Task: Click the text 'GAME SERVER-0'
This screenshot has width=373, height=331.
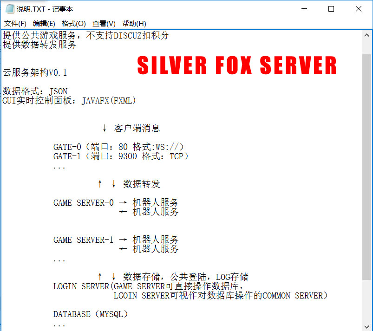Action: pos(84,202)
